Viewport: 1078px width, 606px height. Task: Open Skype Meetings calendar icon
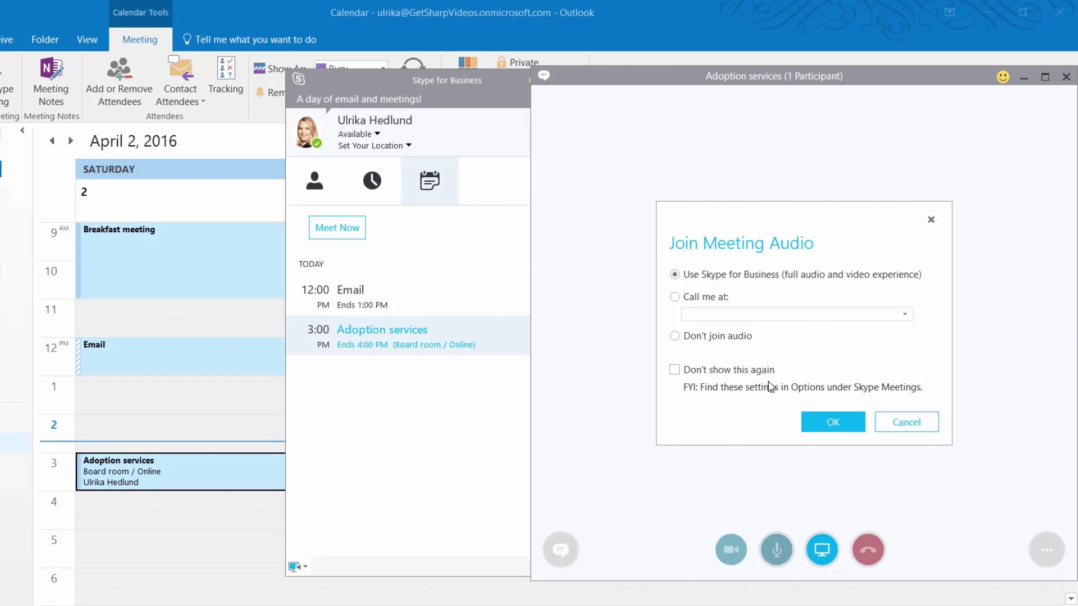[x=430, y=181]
